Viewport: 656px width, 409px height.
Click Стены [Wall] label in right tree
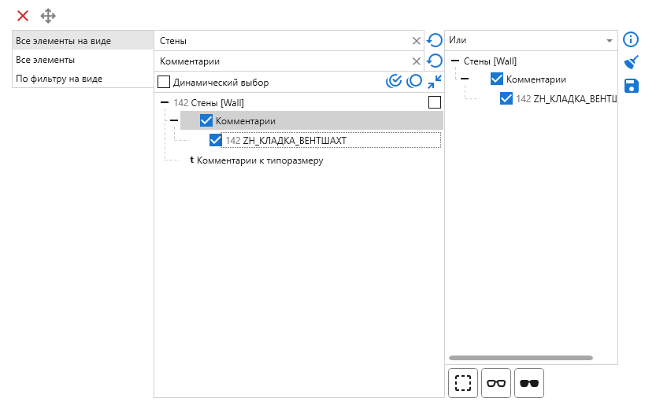490,61
